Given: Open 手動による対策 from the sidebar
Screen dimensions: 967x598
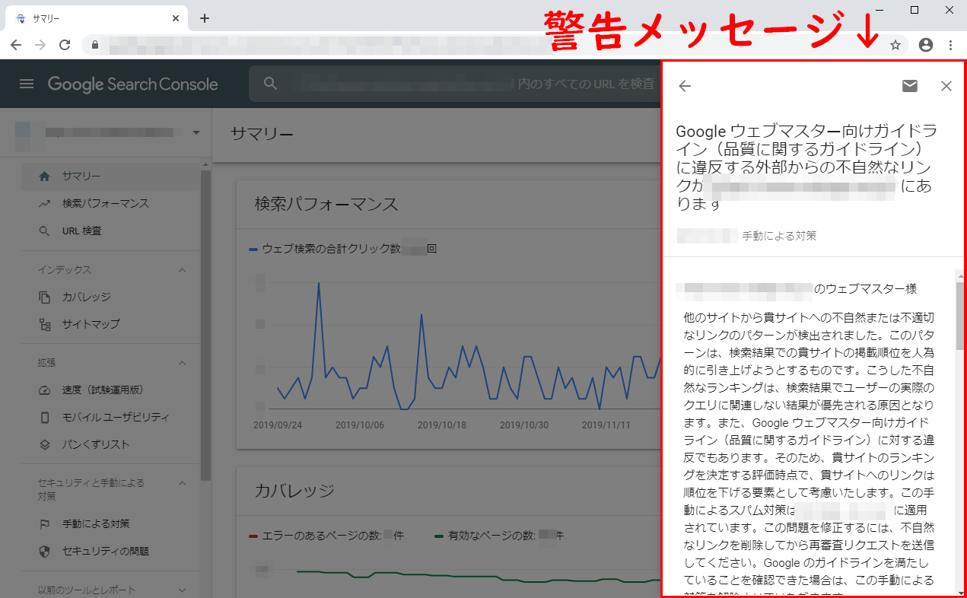Looking at the screenshot, I should coord(110,523).
